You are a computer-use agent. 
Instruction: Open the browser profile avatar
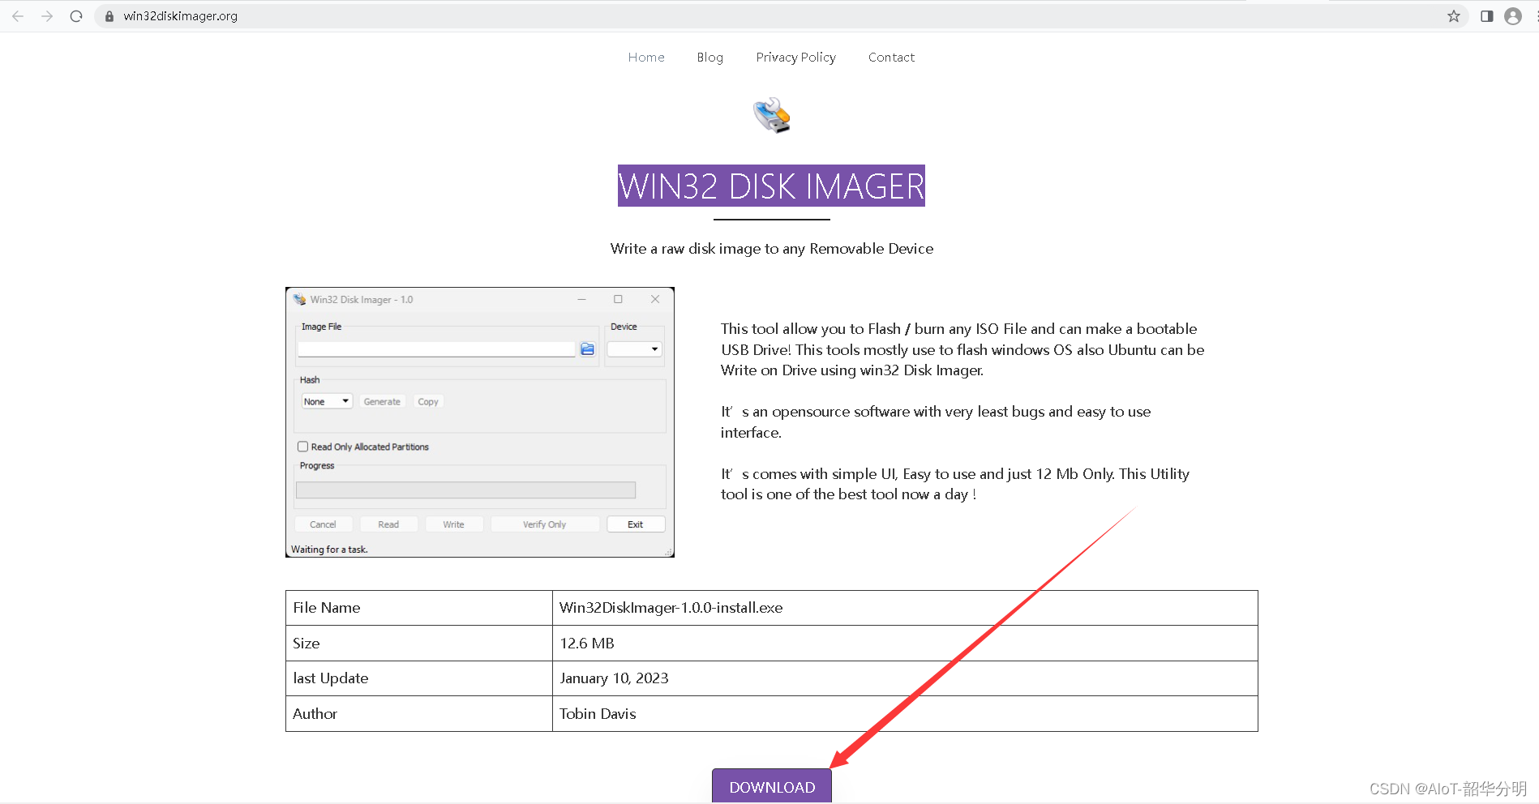click(x=1513, y=16)
